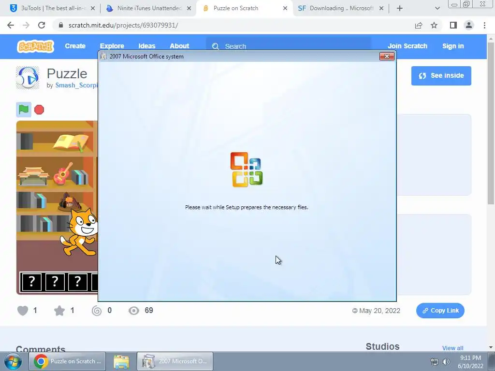Close the 3uTools tab
Image resolution: width=495 pixels, height=371 pixels.
click(93, 8)
